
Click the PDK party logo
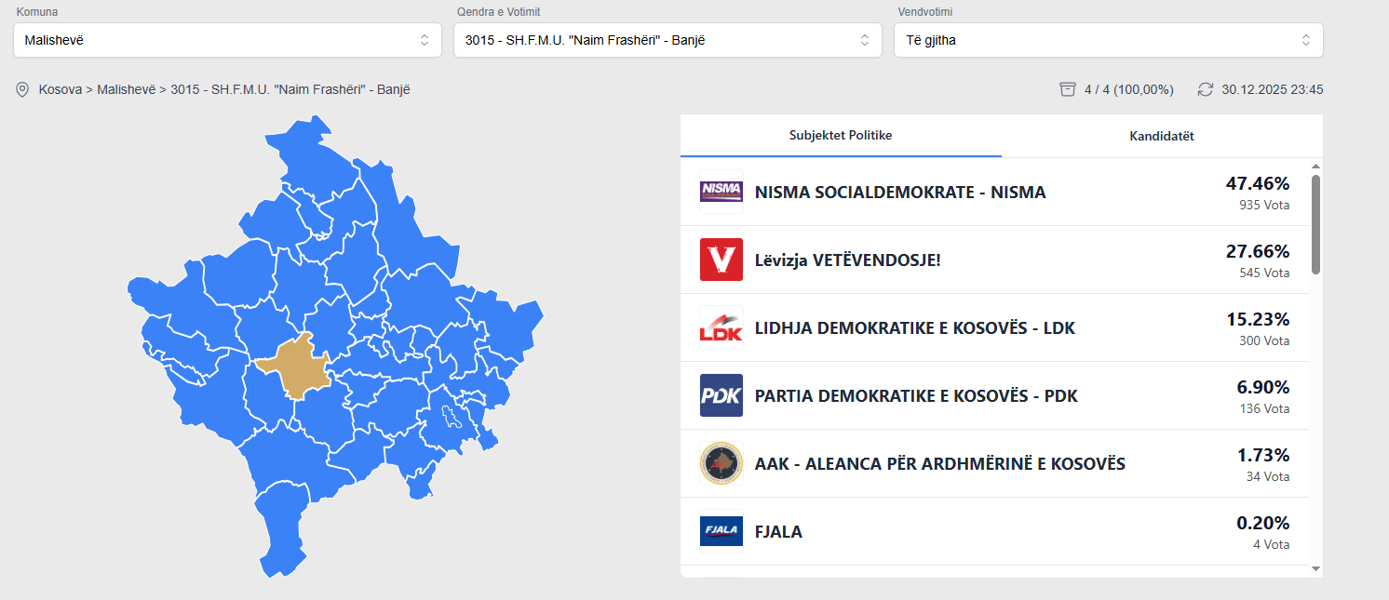(721, 395)
